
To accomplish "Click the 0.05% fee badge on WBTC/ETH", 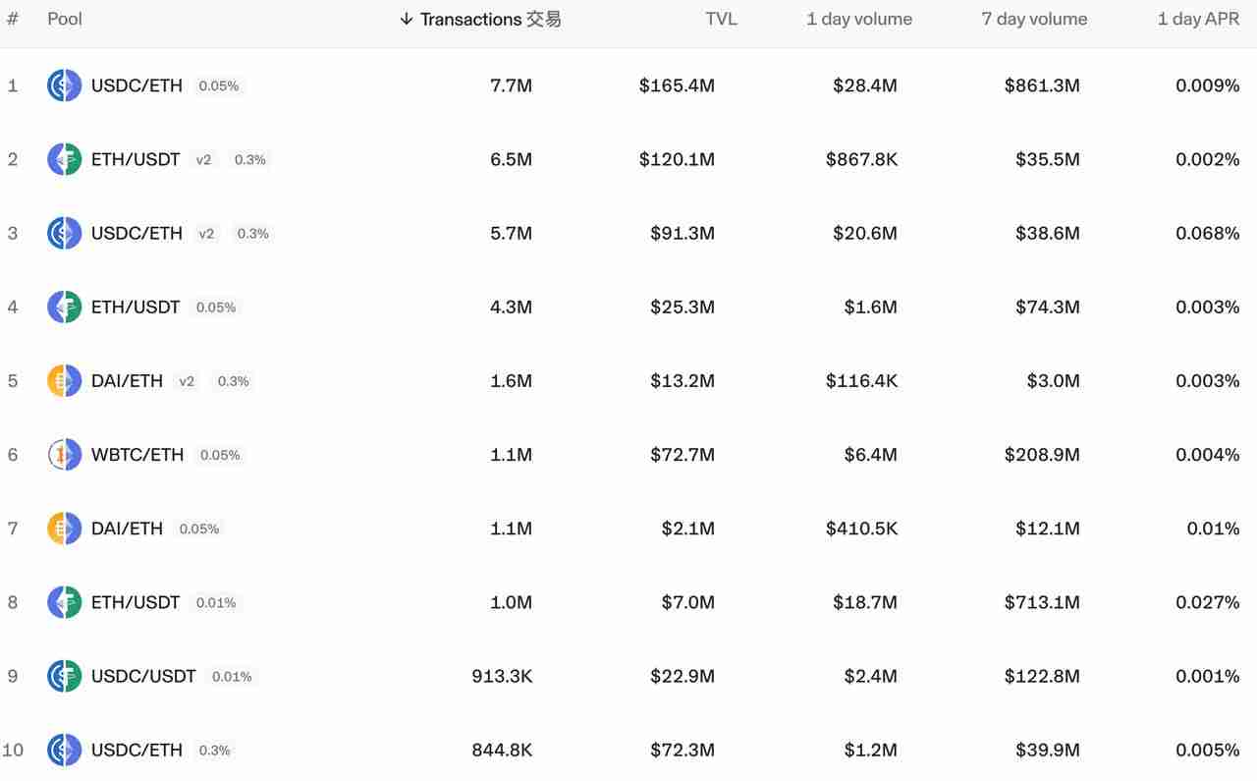I will point(221,455).
